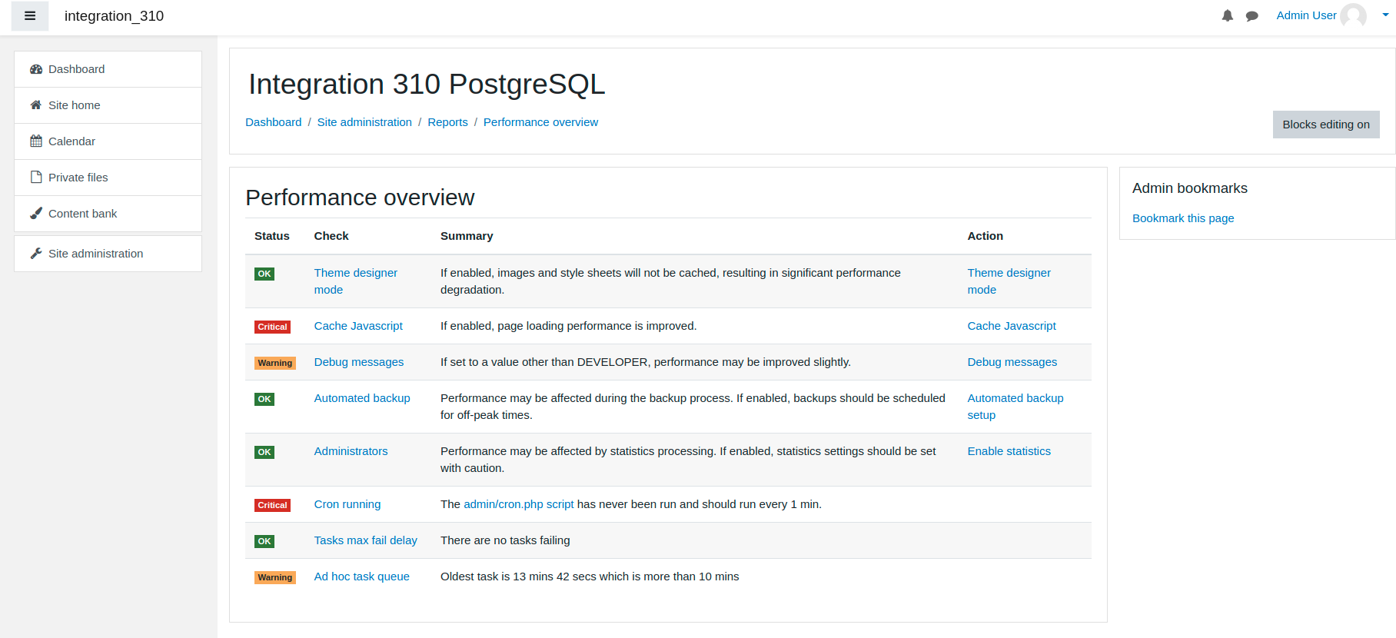Click the Status column header

272,236
